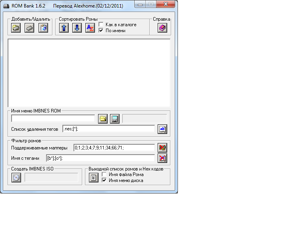Viewport: 305px width, 244px height.
Task: Click the IMBNES ROM menu name field
Action: point(53,118)
